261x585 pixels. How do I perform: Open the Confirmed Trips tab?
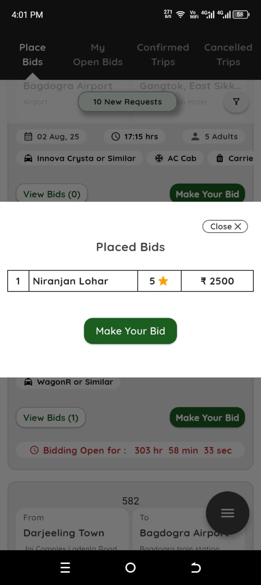[163, 55]
